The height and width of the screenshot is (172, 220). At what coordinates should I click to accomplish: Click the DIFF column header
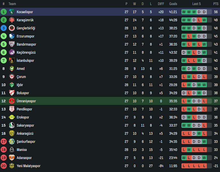[161, 4]
